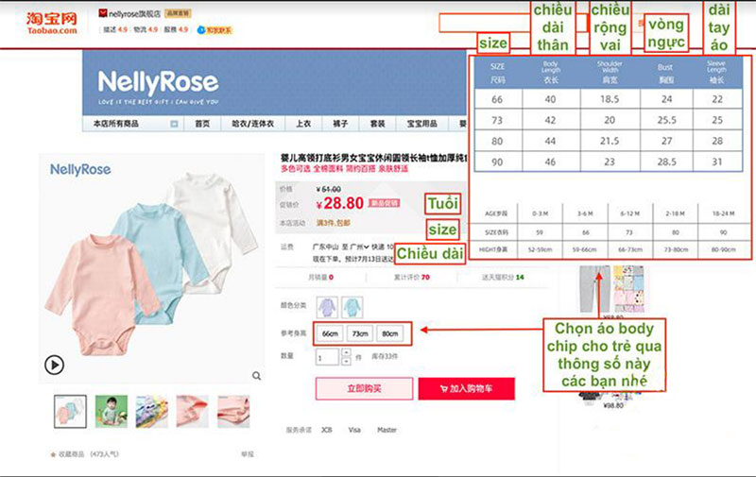Select the fourth thumbnail pink collar closeup
The height and width of the screenshot is (477, 756).
click(193, 412)
